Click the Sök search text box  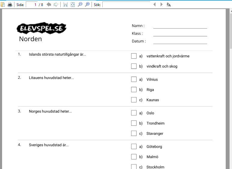[x=126, y=5]
